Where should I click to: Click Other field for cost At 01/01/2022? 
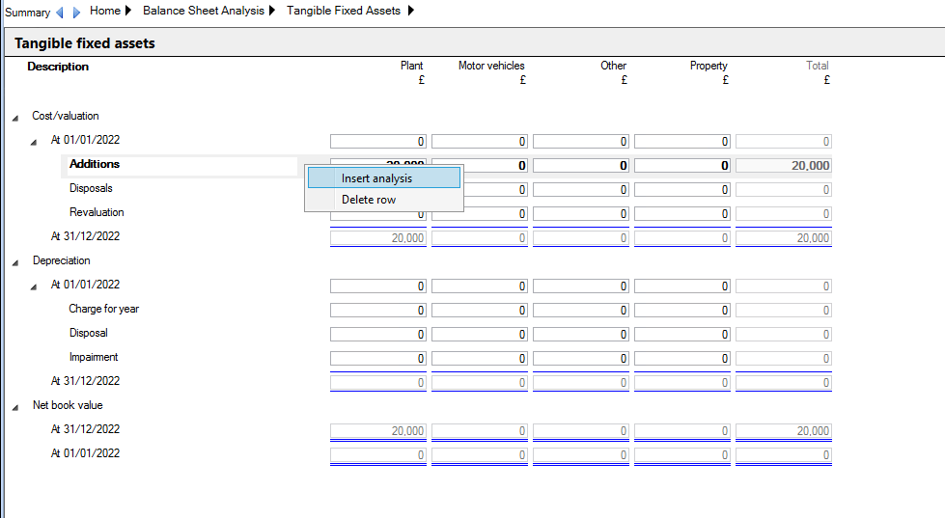[x=581, y=142]
